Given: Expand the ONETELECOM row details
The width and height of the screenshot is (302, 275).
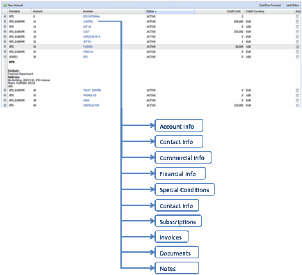Looking at the screenshot, I should coord(5,105).
